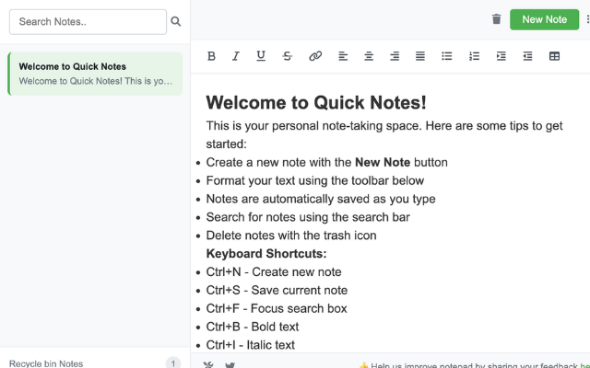590x368 pixels.
Task: Apply Strikethrough from the toolbar
Action: pyautogui.click(x=288, y=56)
